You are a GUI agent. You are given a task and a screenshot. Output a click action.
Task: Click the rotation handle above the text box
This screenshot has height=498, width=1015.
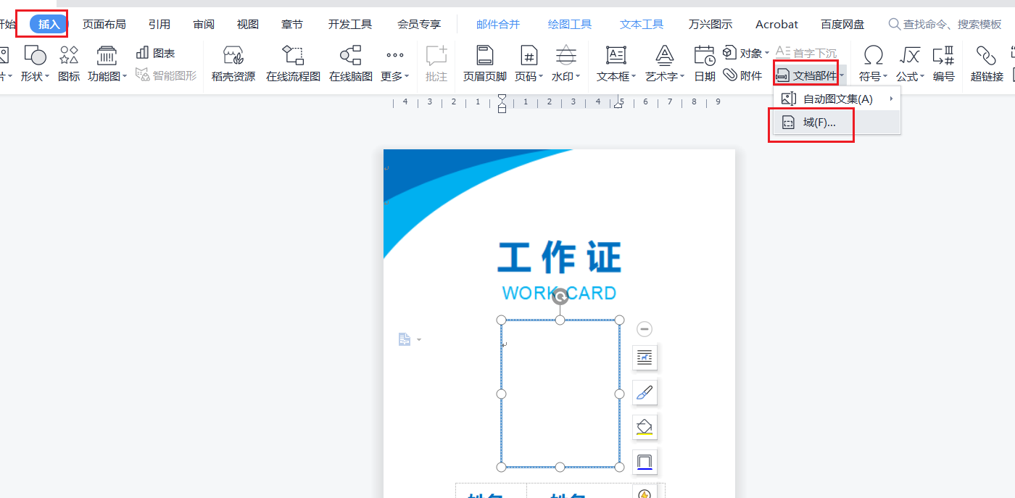pos(560,296)
